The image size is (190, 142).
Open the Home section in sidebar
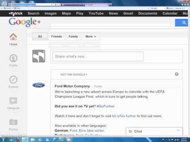point(13,39)
